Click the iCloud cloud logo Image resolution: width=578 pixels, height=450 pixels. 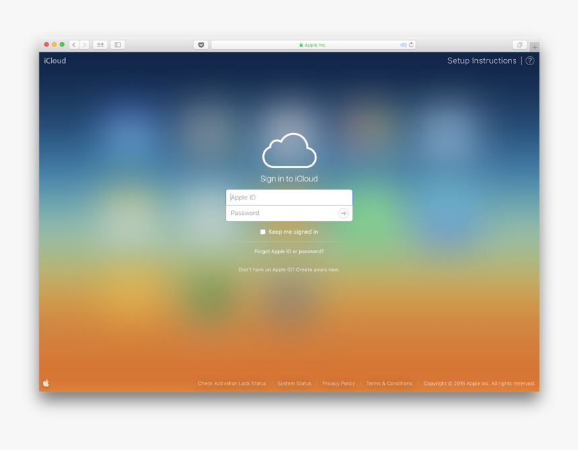289,148
